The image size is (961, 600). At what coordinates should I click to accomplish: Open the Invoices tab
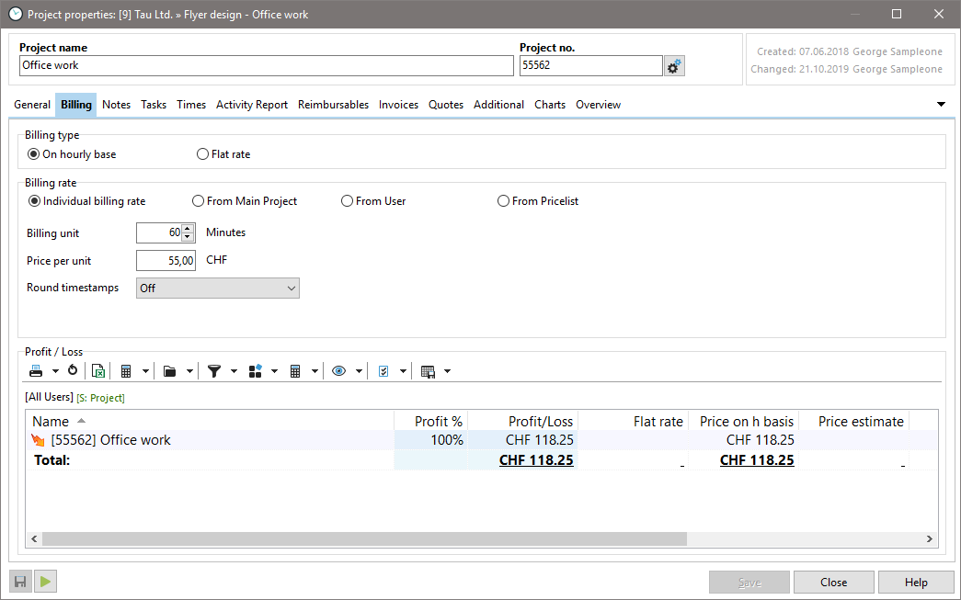(x=398, y=105)
